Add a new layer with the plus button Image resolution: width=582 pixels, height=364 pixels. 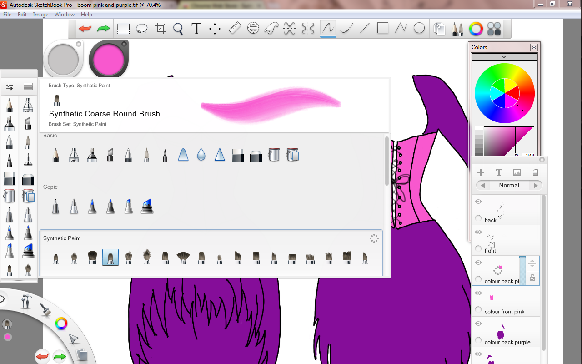[481, 172]
